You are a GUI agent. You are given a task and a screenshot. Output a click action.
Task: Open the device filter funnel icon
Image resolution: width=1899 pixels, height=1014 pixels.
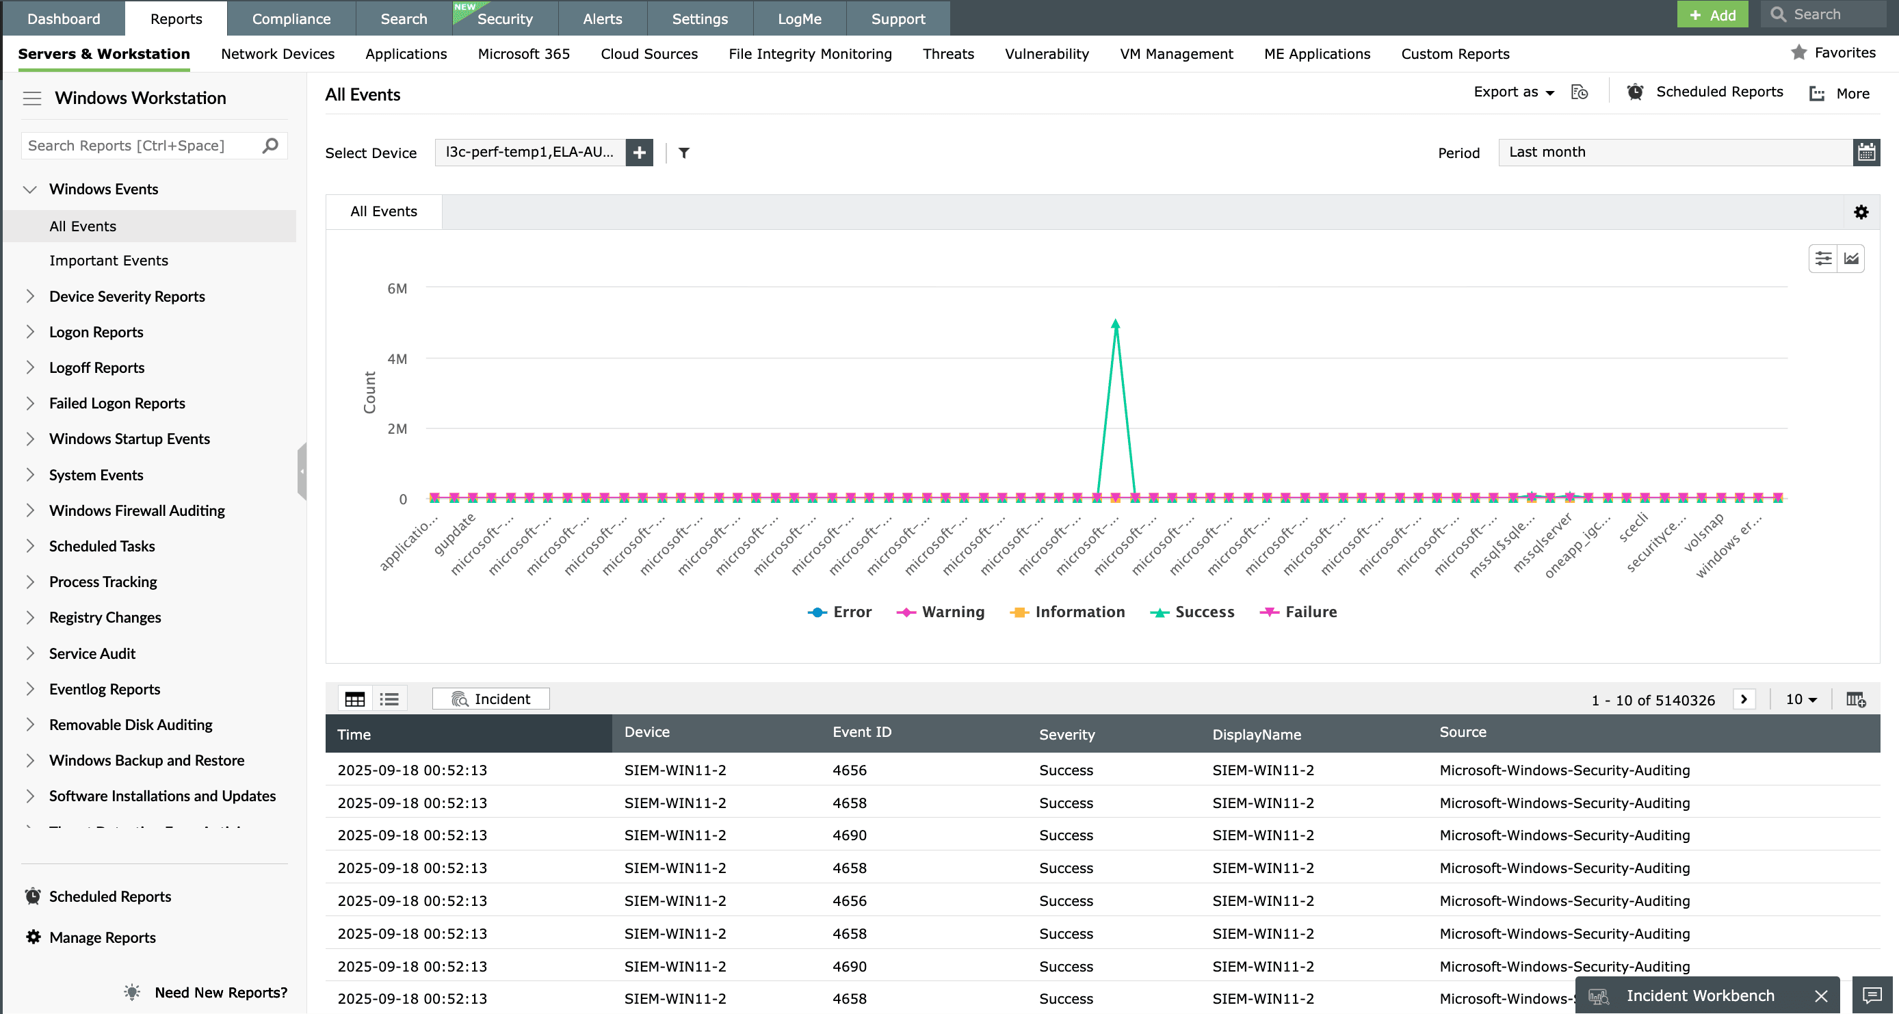click(x=684, y=153)
